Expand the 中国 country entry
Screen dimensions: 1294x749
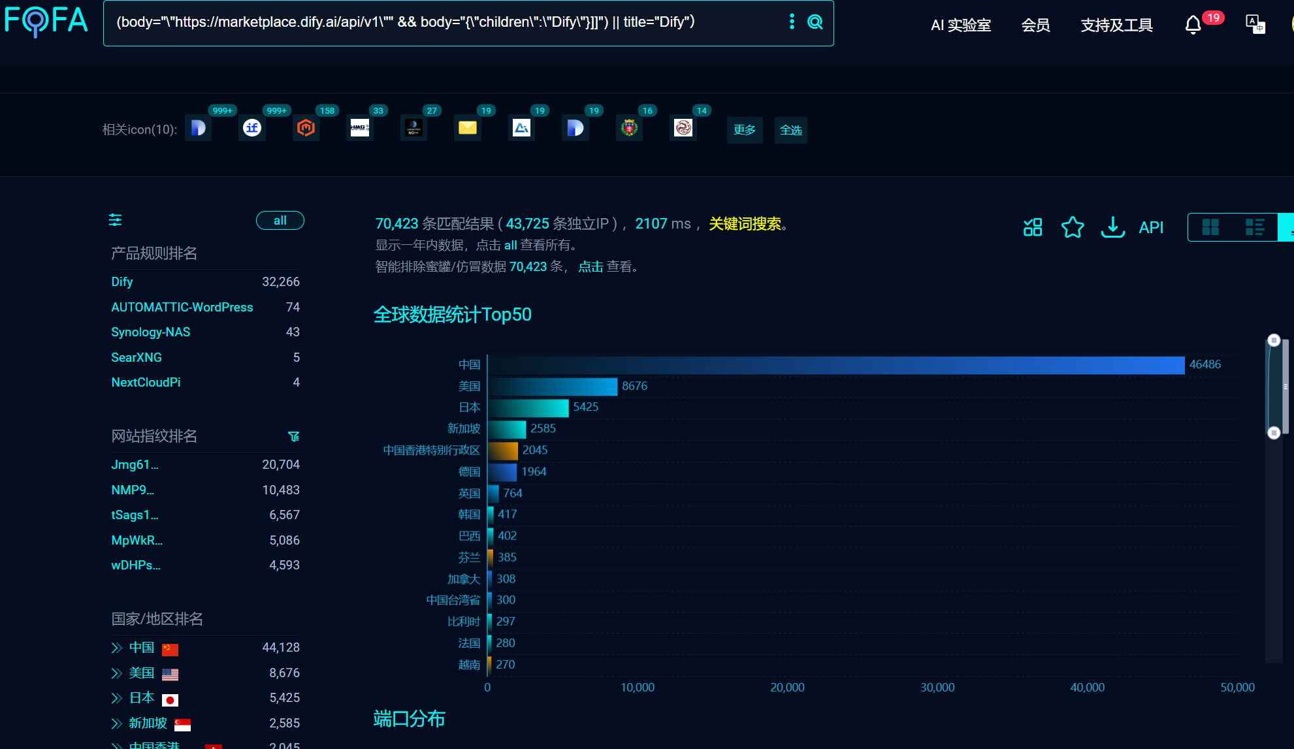click(117, 648)
